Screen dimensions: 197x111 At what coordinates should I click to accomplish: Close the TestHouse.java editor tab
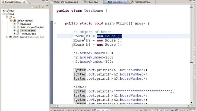pyautogui.click(x=125, y=2)
